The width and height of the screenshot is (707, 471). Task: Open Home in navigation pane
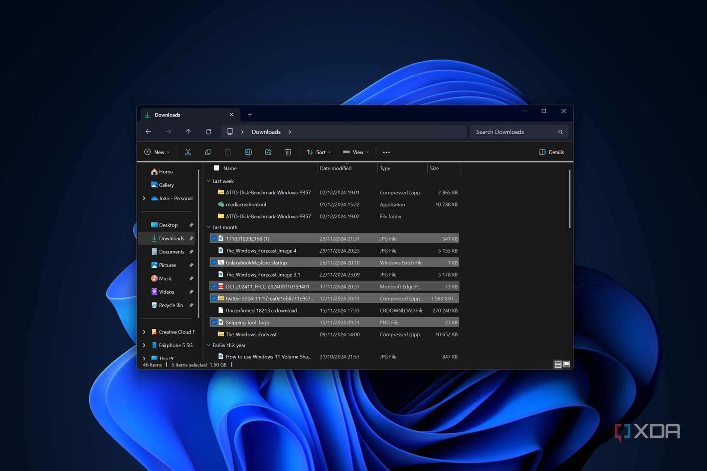coord(162,172)
